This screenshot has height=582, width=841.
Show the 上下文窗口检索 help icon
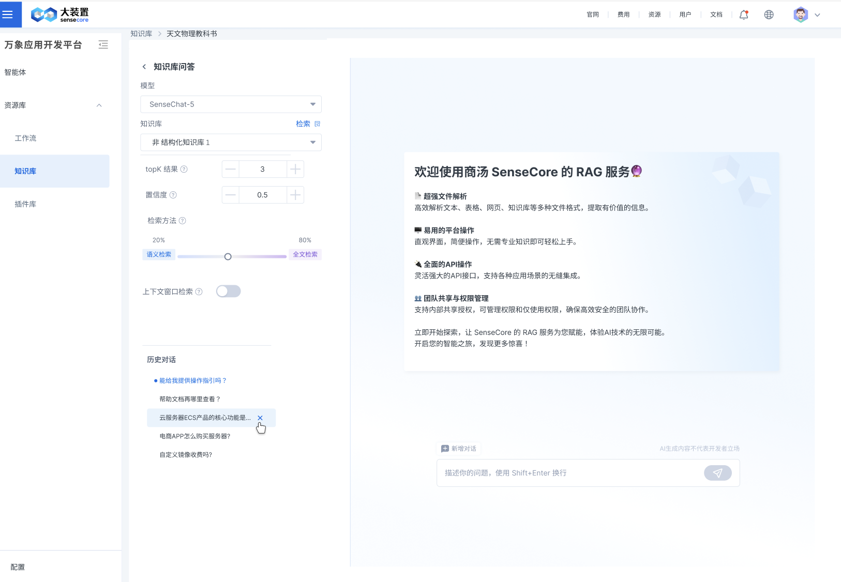tap(199, 292)
